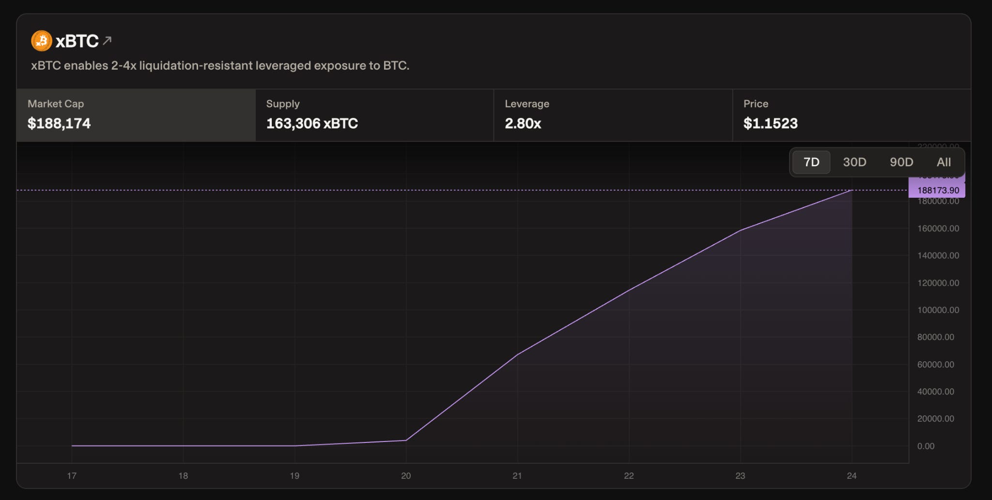
Task: Click the xBTC title link
Action: point(77,41)
